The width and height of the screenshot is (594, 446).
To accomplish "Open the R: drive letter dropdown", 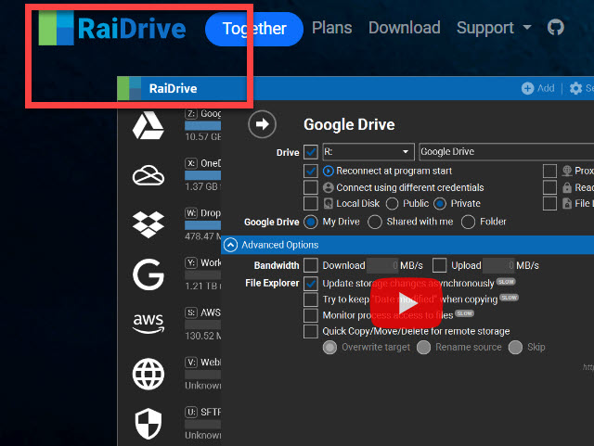I will [x=368, y=152].
